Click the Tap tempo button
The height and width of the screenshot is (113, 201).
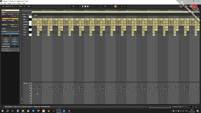[x=3, y=6]
